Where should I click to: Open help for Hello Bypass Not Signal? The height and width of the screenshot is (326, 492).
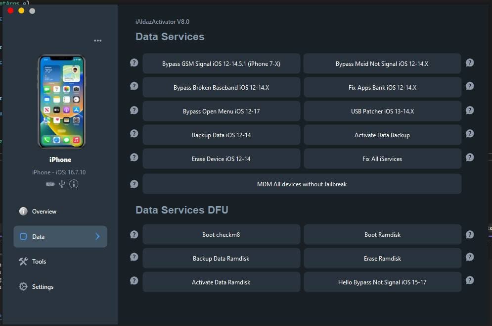(470, 280)
